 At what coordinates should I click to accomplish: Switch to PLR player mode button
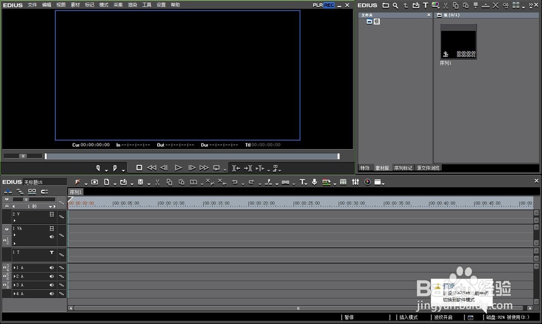coord(318,5)
